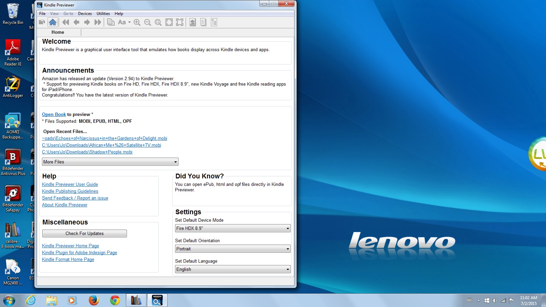Open the Utilities menu

coord(103,14)
